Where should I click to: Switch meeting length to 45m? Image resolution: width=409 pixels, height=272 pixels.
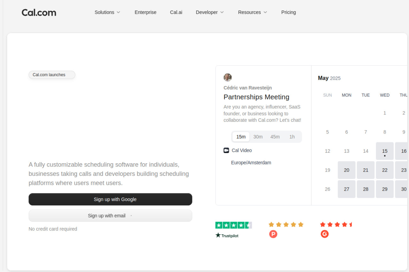(x=275, y=136)
